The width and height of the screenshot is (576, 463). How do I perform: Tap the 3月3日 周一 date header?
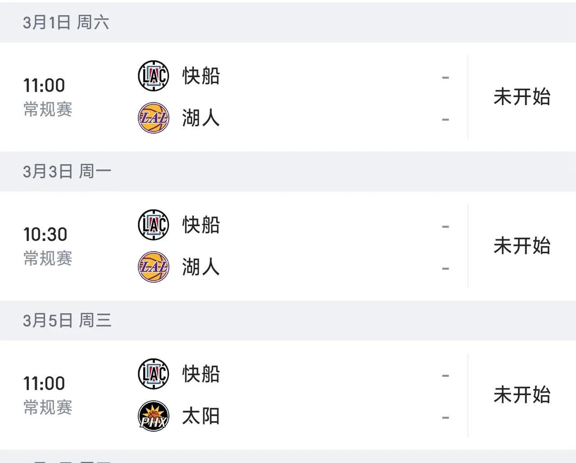click(x=67, y=171)
